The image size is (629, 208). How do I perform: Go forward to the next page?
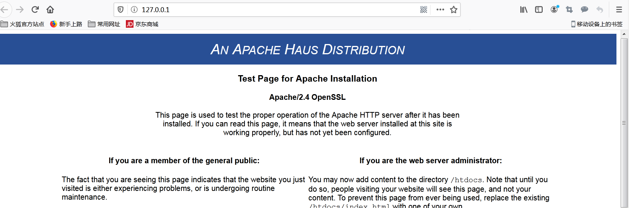point(20,9)
